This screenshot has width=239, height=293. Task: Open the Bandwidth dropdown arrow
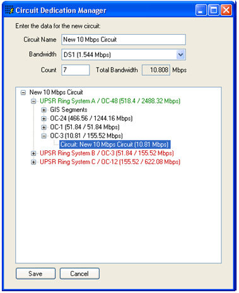pos(180,55)
